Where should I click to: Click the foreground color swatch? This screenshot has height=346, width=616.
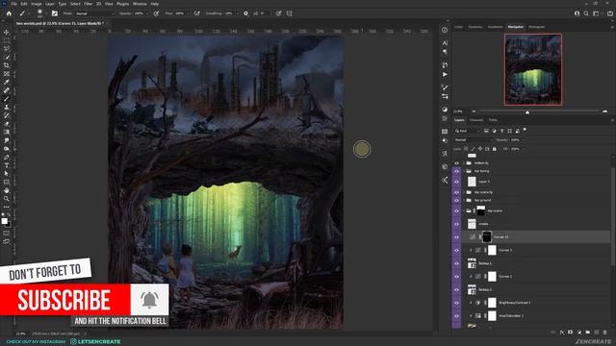(x=4, y=221)
